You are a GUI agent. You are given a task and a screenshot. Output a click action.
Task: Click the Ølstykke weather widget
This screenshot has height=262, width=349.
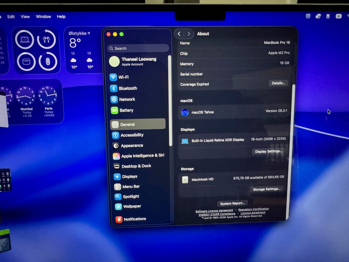point(83,50)
